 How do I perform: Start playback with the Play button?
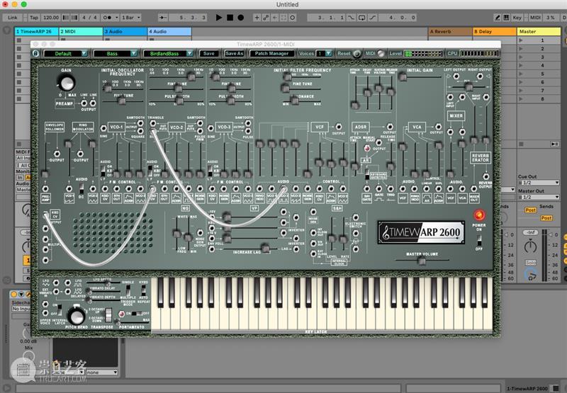pos(218,17)
